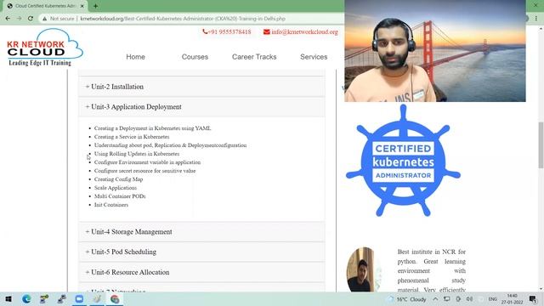
Task: Click the Certified Kubernetes Administrator badge
Action: (x=403, y=161)
